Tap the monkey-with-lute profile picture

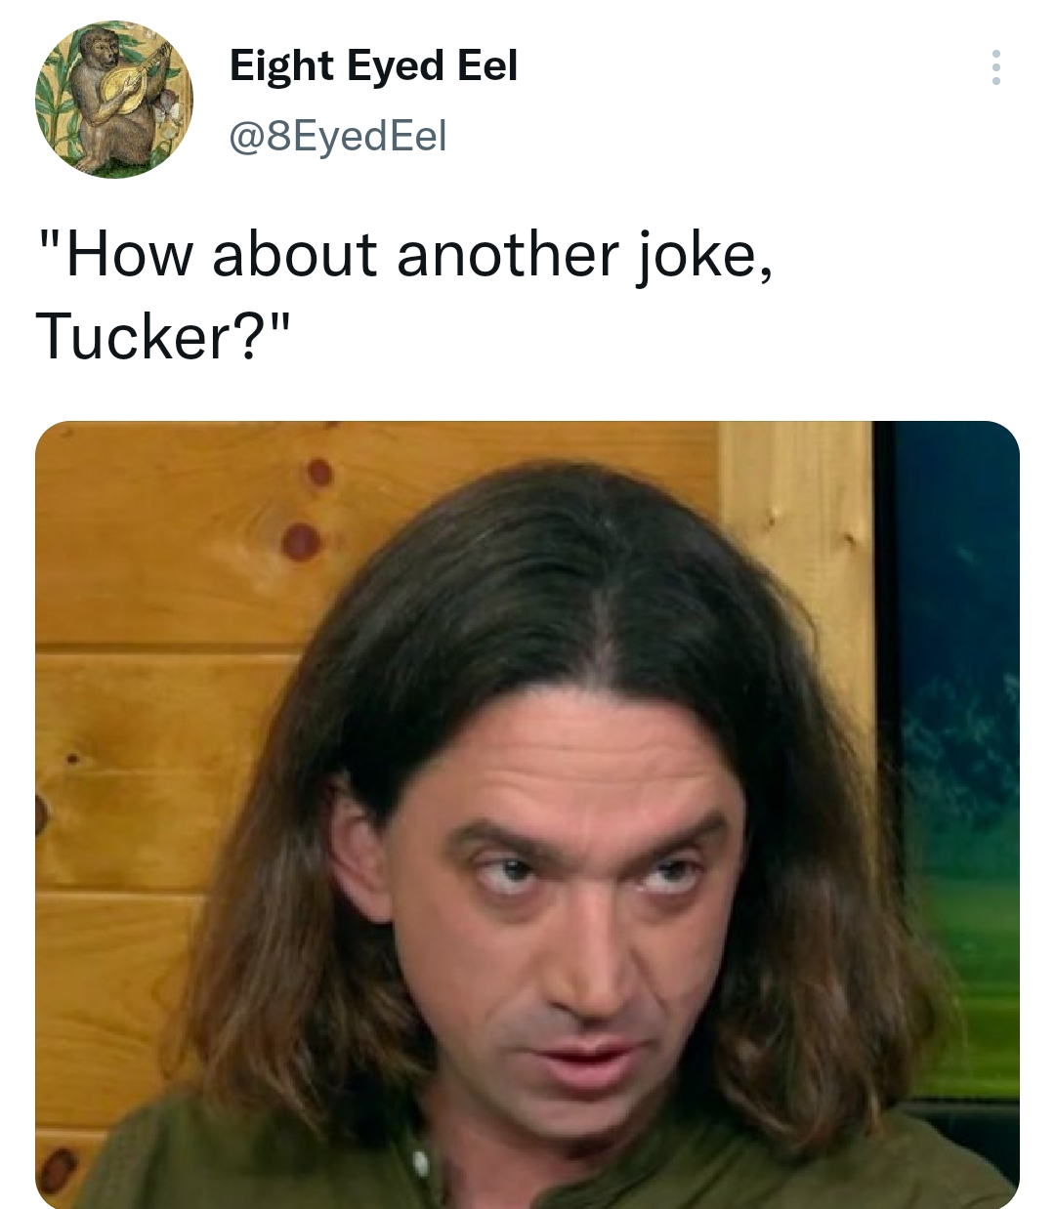click(114, 100)
